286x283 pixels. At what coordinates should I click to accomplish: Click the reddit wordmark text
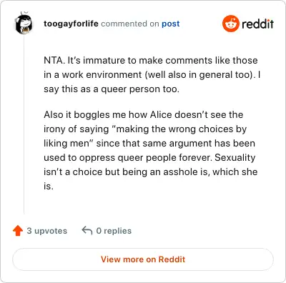click(257, 24)
